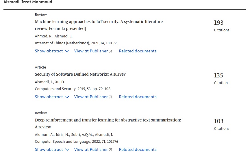Open 'Machine learning approaches to IoT security' title
This screenshot has width=248, height=154.
click(x=99, y=22)
